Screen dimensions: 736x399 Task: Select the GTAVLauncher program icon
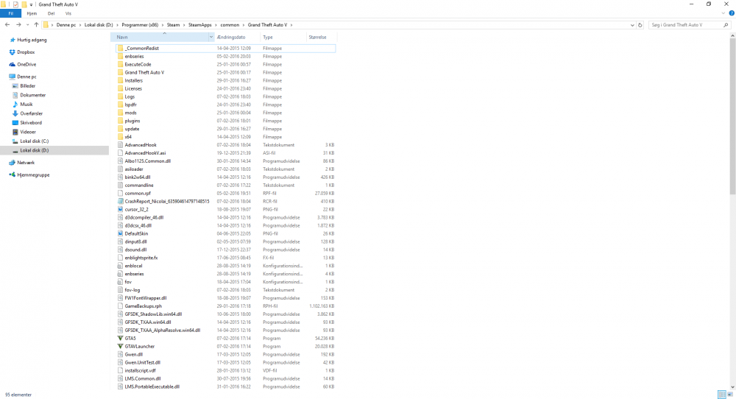click(120, 347)
